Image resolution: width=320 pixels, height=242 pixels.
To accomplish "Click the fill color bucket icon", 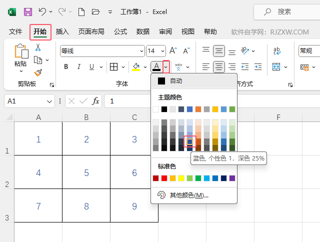I will (x=135, y=66).
